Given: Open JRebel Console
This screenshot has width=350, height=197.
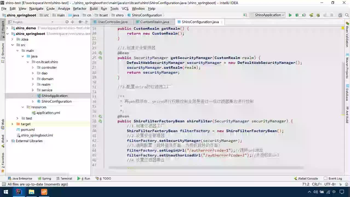Looking at the screenshot, I should point(306,178).
